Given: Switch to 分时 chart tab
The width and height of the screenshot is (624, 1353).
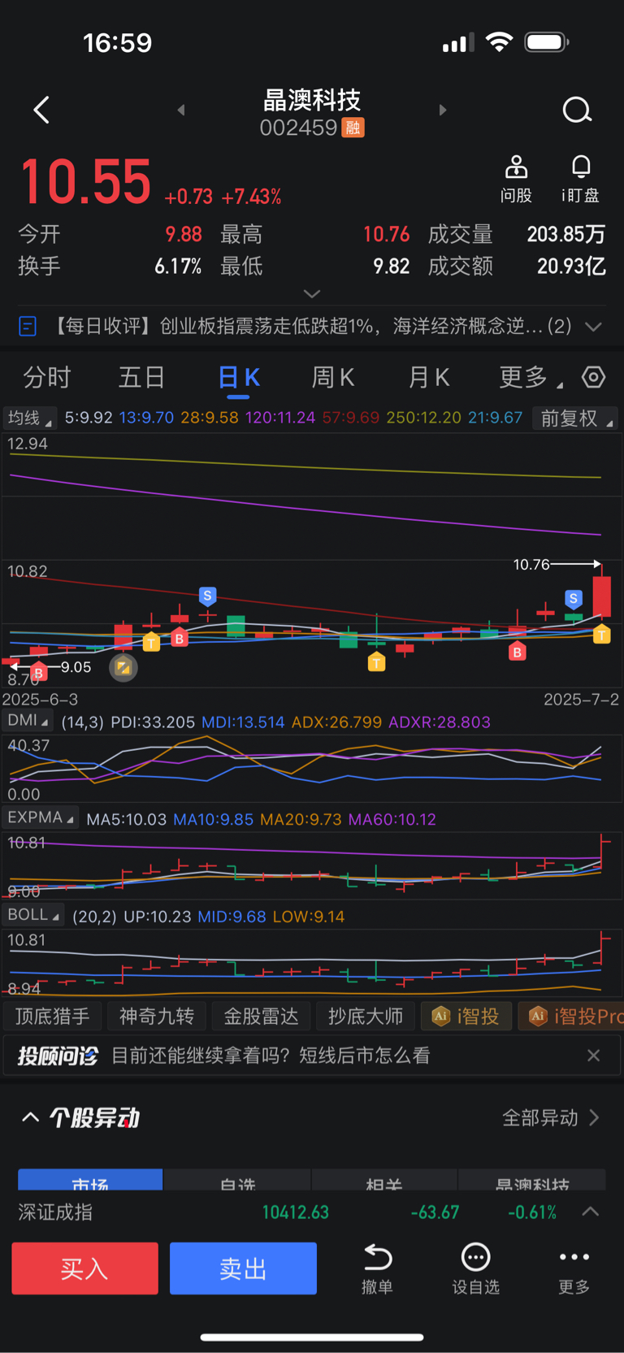Looking at the screenshot, I should click(x=47, y=377).
